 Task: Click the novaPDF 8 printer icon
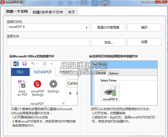[x=110, y=93]
